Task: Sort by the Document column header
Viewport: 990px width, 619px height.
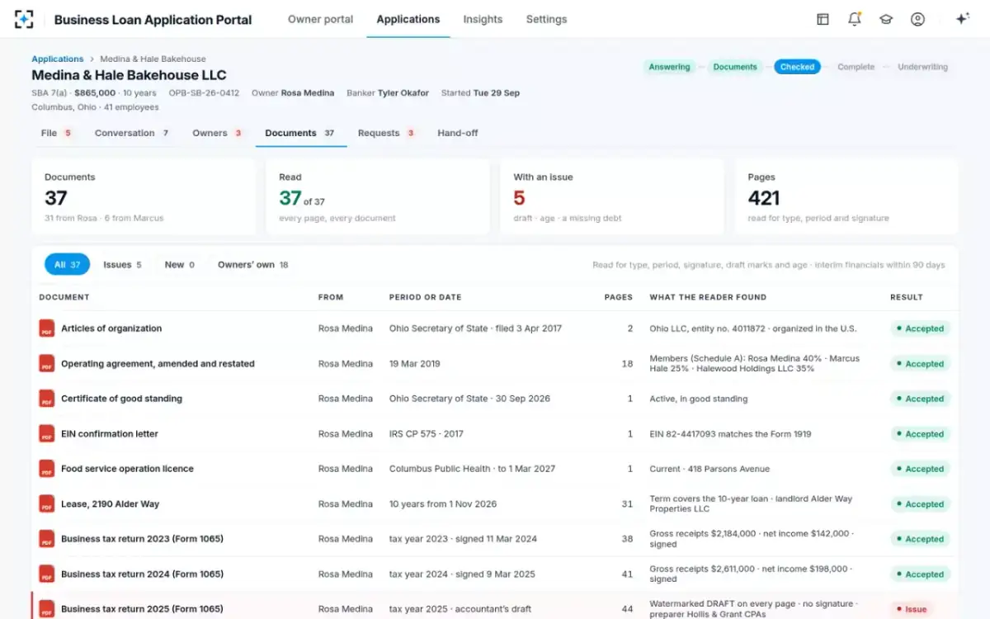Action: 64,297
